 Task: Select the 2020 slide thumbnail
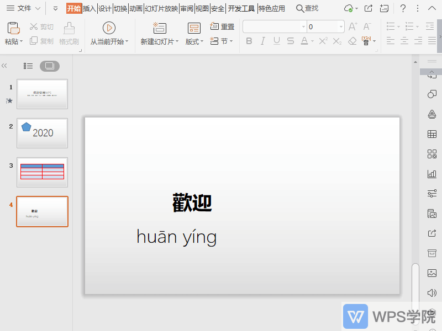click(x=42, y=133)
